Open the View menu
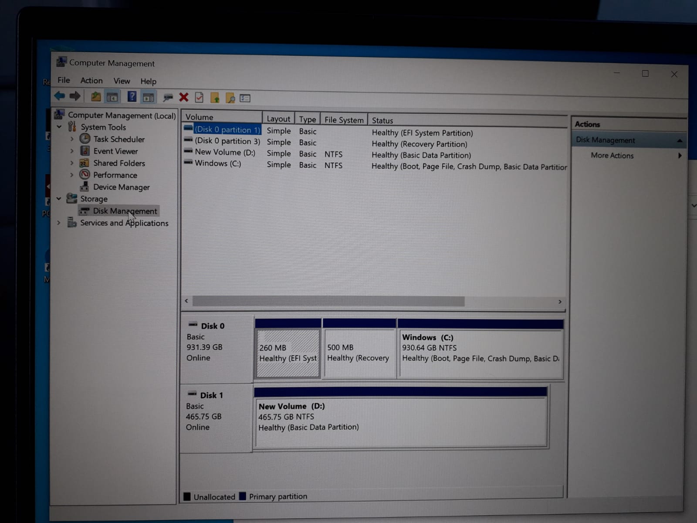 point(122,81)
